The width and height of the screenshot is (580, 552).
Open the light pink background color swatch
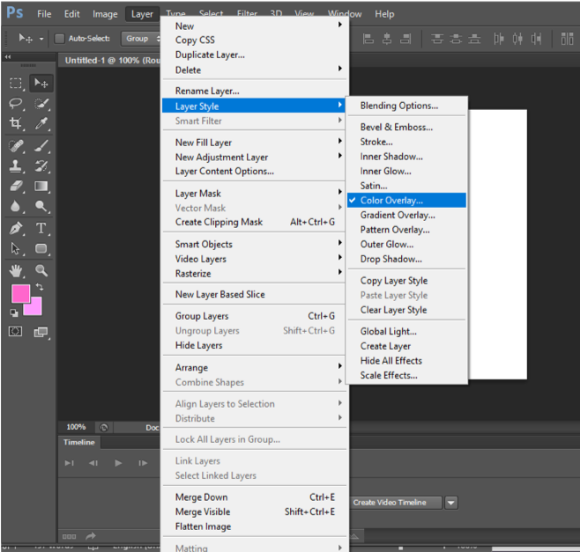(34, 308)
